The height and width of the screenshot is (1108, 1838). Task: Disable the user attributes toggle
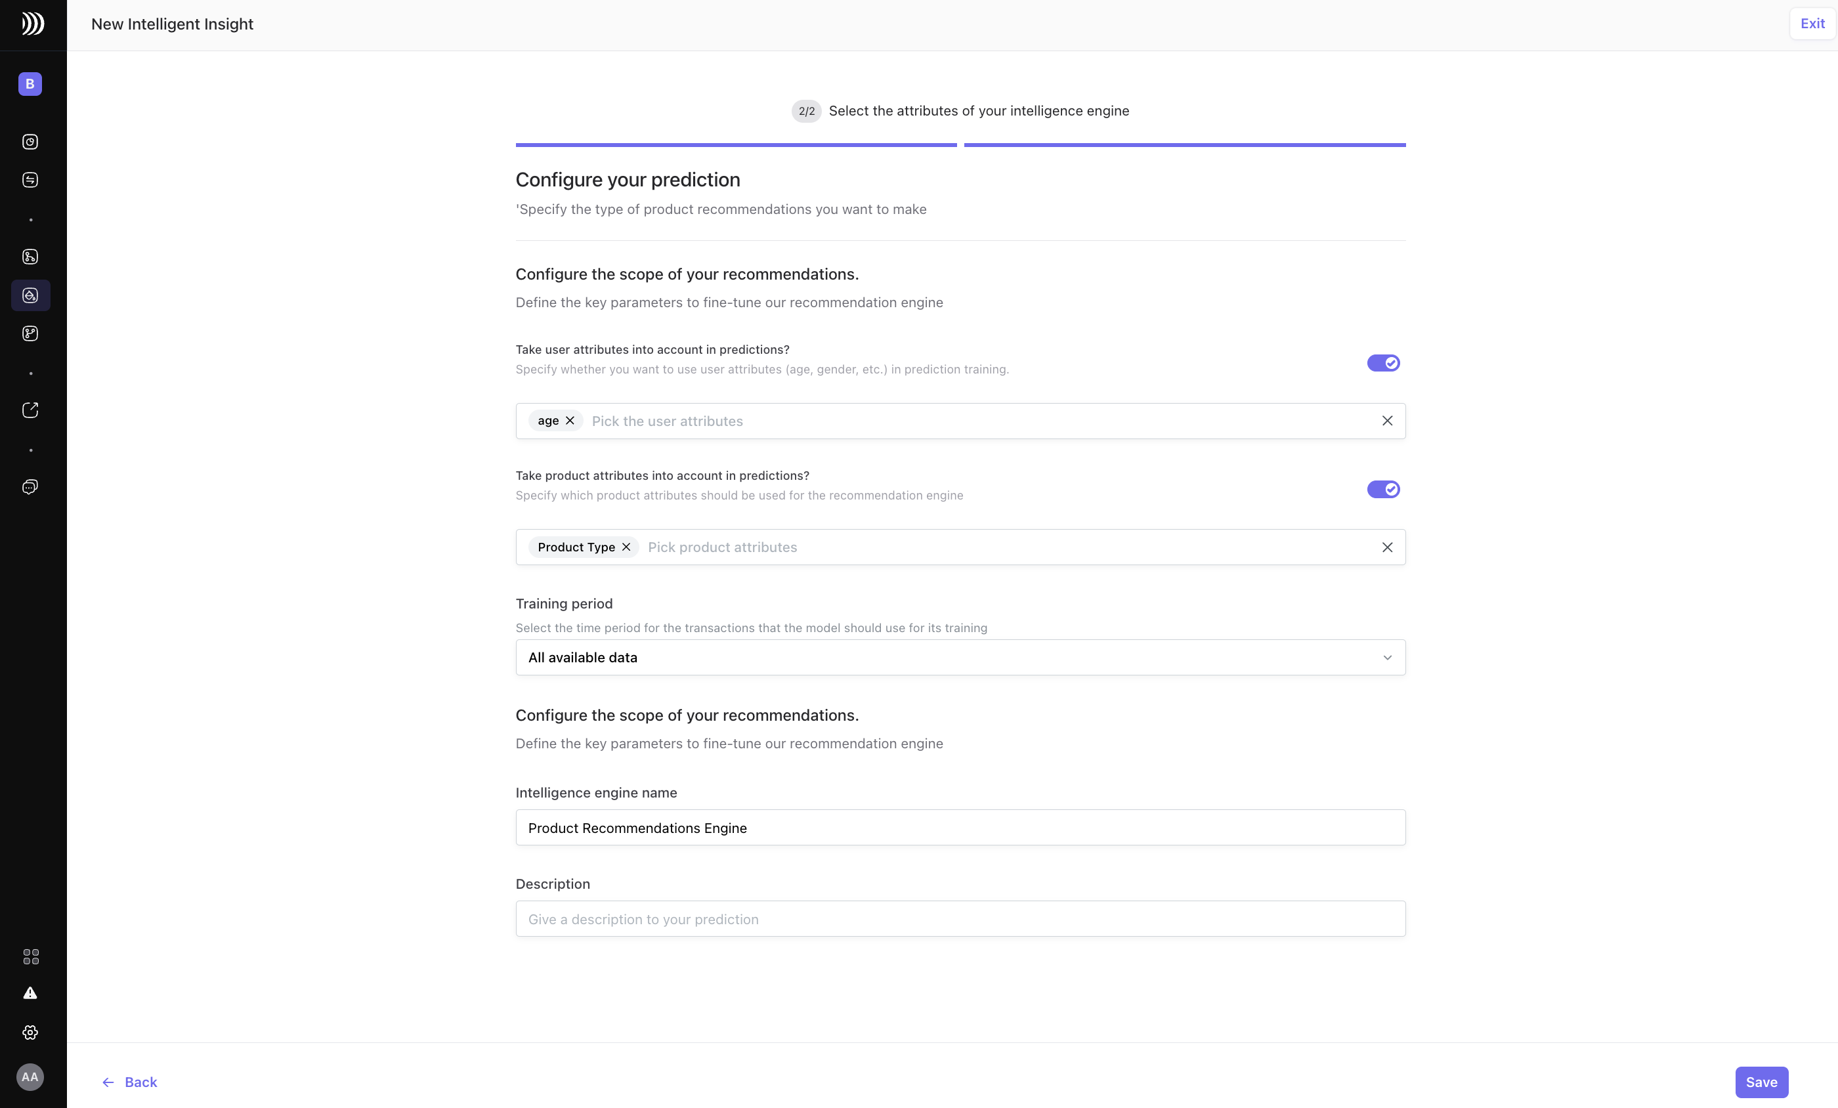click(1383, 364)
